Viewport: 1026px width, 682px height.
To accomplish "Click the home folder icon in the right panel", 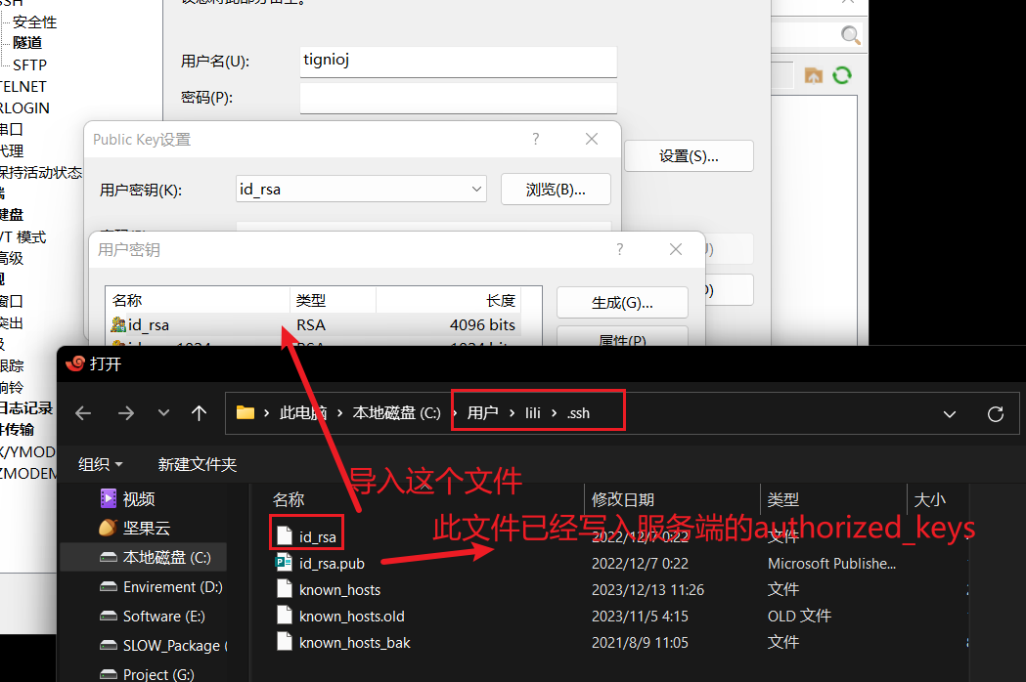I will (813, 75).
